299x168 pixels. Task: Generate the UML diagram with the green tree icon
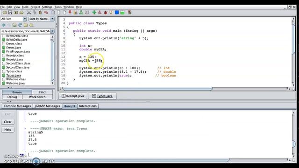[x=81, y=13]
